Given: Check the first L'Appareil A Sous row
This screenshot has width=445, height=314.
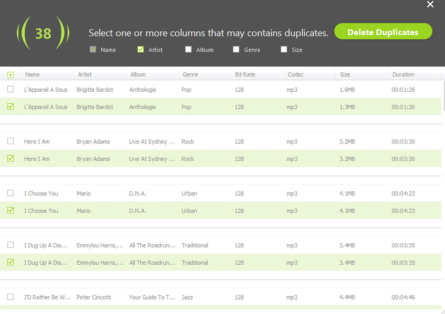Looking at the screenshot, I should point(10,90).
